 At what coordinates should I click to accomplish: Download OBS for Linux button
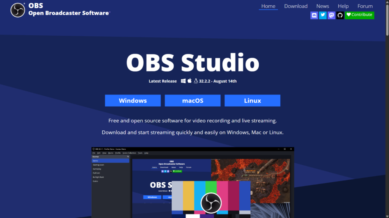tap(252, 100)
